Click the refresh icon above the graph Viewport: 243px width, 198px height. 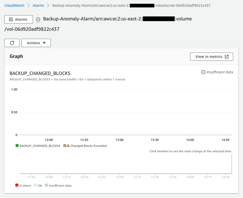(x=12, y=43)
